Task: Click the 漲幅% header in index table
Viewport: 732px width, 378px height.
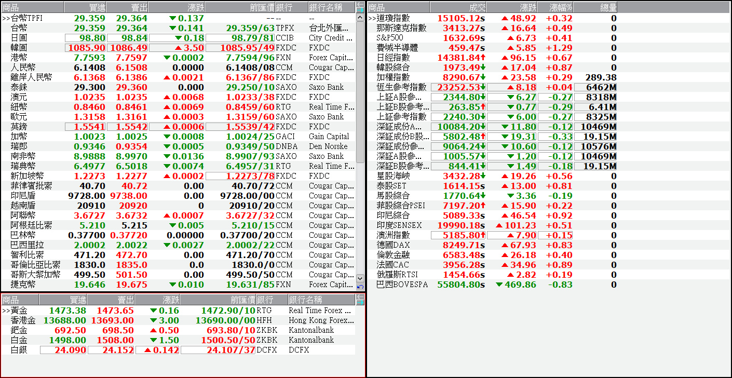Action: click(x=555, y=7)
